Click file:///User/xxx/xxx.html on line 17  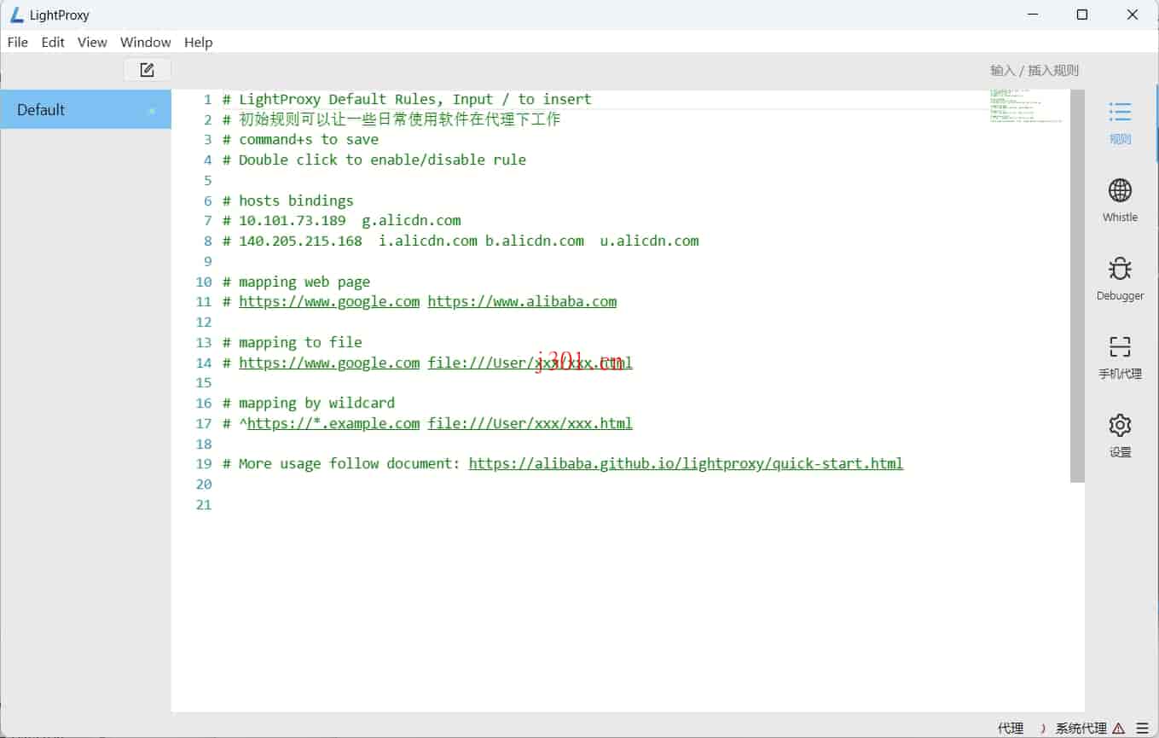530,423
